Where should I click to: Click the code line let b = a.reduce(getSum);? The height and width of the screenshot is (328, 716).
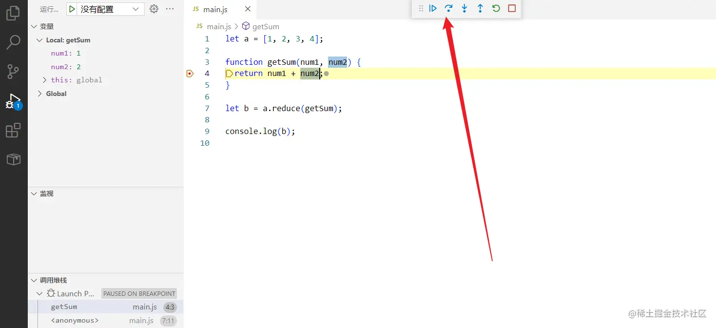[x=284, y=108]
